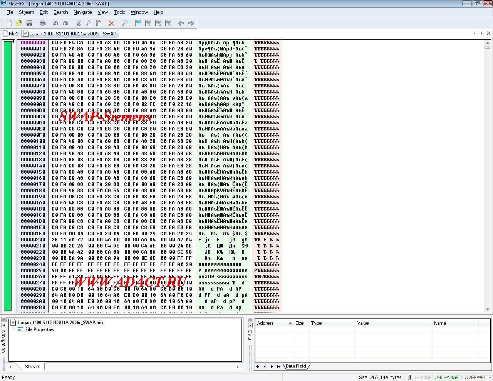The image size is (493, 381).
Task: Click the FlexHEX app icon in title bar
Action: (x=4, y=3)
